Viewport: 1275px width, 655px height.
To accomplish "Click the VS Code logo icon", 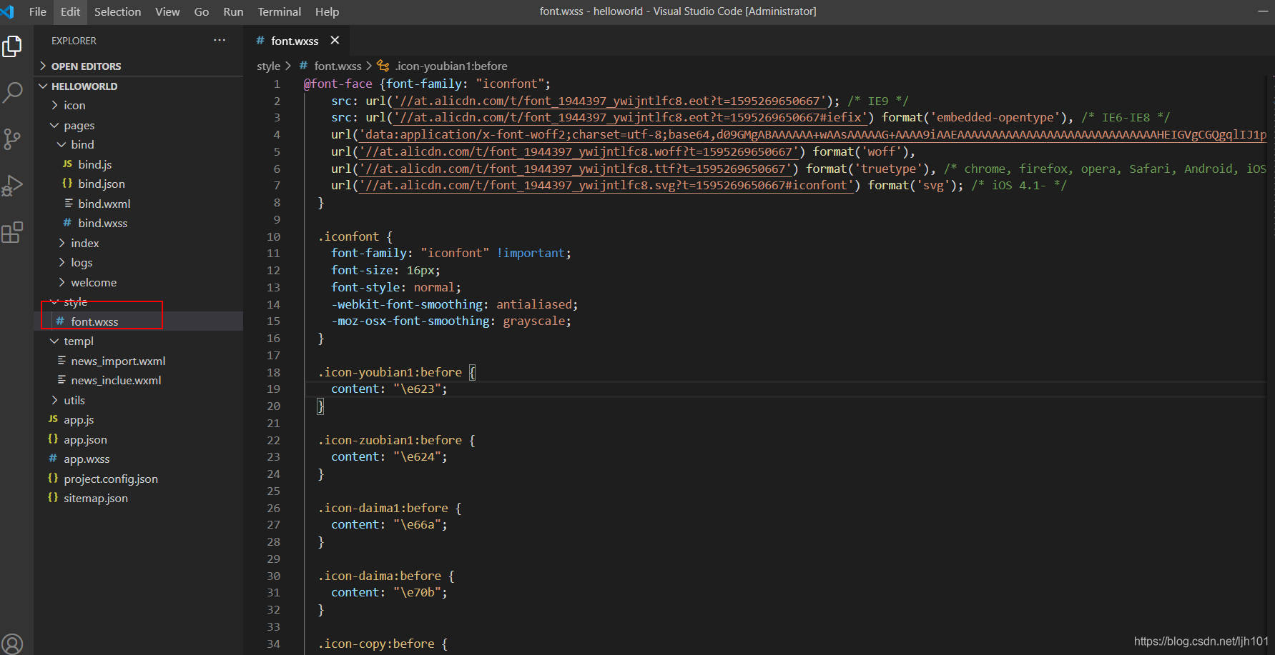I will point(8,11).
